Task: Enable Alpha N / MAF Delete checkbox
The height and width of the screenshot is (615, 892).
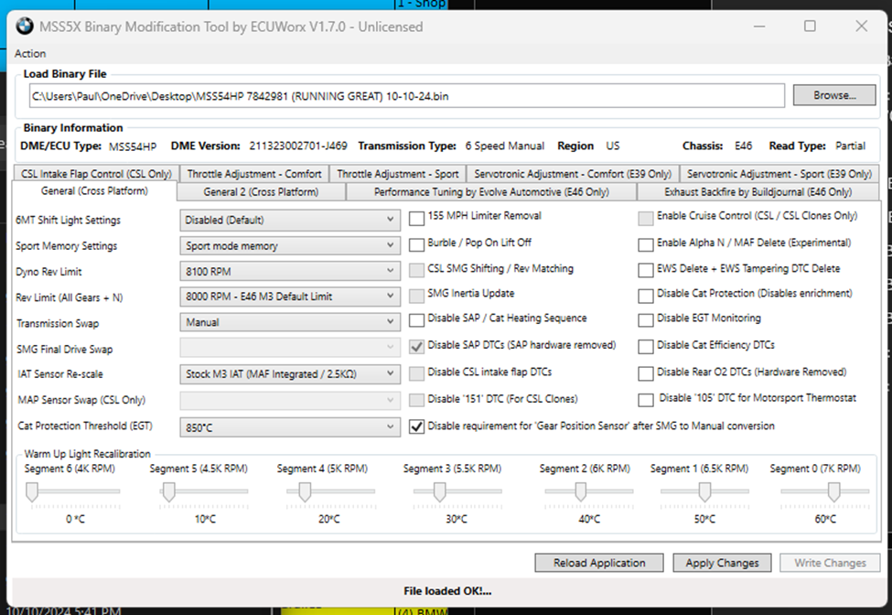Action: pos(646,244)
